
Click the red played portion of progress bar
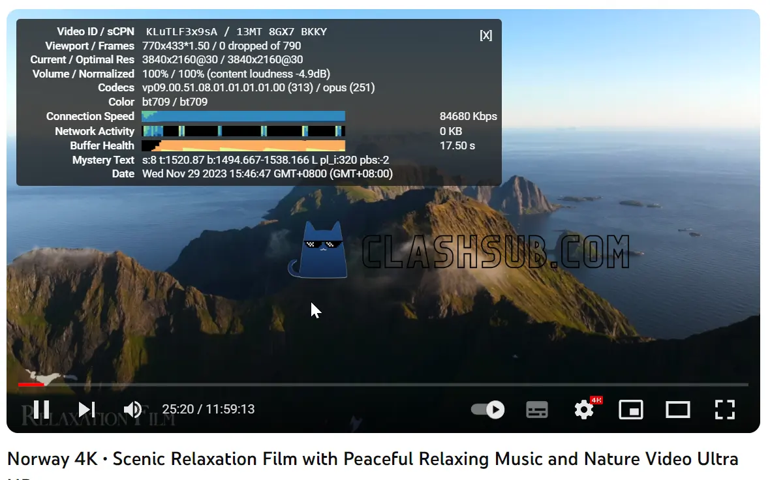(30, 385)
